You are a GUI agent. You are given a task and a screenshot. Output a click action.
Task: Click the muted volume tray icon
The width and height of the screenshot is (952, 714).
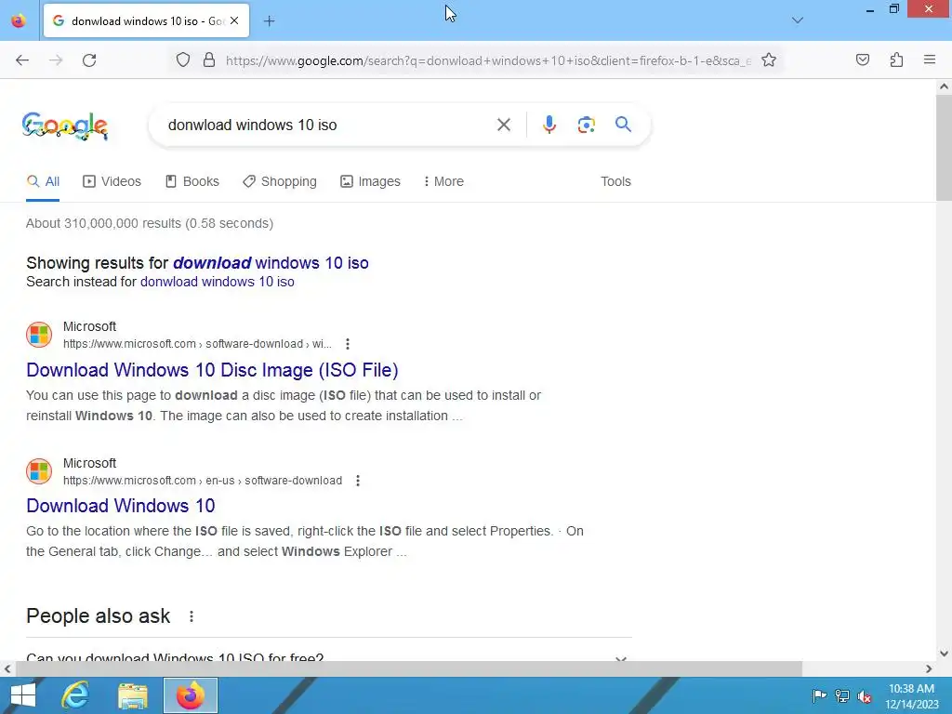tap(865, 695)
